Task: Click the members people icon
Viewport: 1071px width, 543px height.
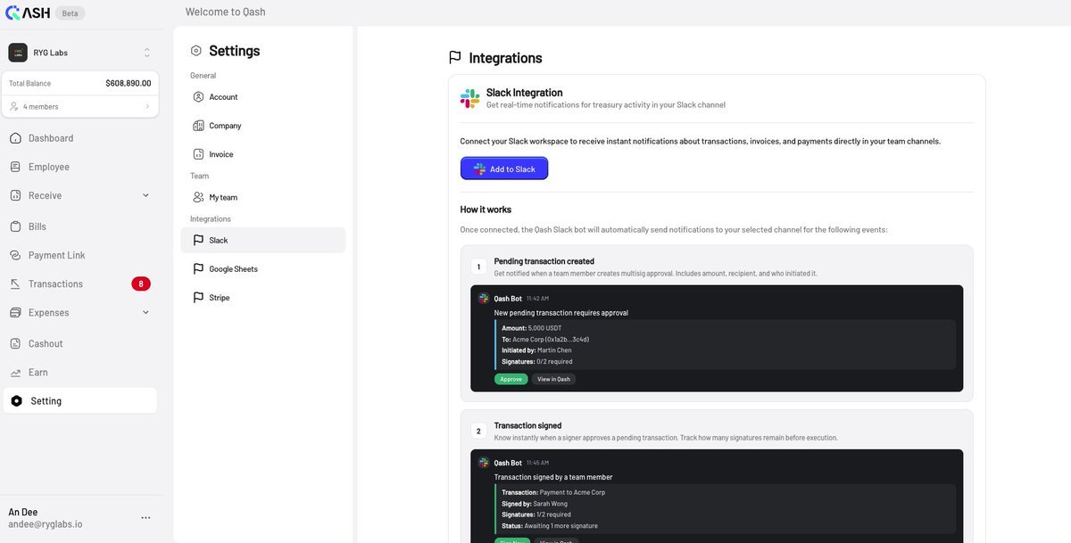Action: tap(14, 106)
